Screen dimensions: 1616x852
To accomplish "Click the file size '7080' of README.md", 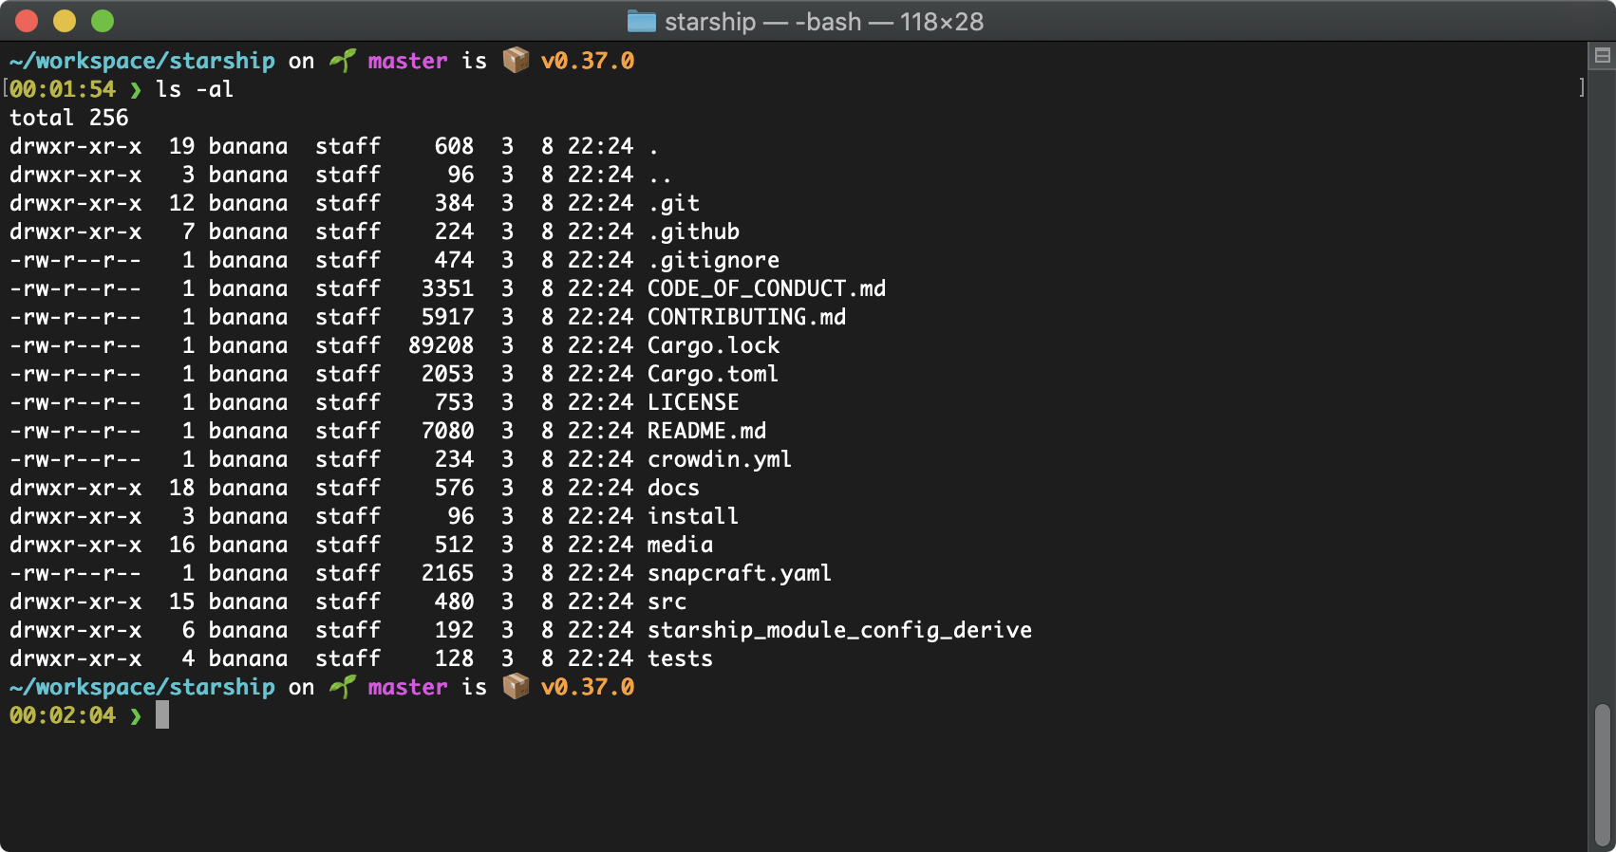I will point(448,431).
